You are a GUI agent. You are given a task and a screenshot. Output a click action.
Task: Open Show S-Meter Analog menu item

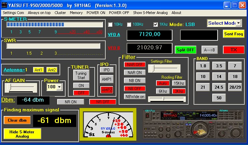point(150,13)
